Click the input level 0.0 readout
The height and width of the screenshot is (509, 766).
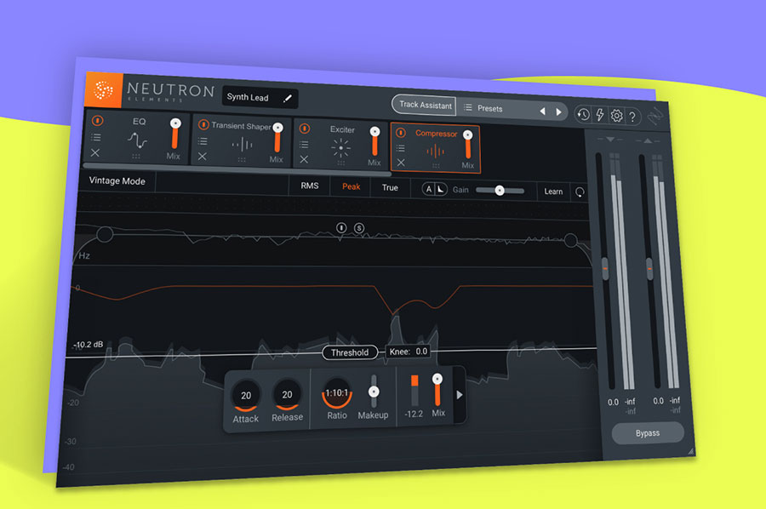(613, 403)
